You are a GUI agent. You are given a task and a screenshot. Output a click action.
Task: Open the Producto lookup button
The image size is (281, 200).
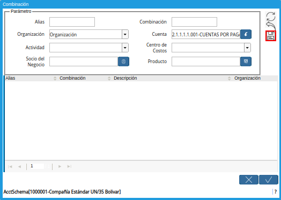click(246, 61)
